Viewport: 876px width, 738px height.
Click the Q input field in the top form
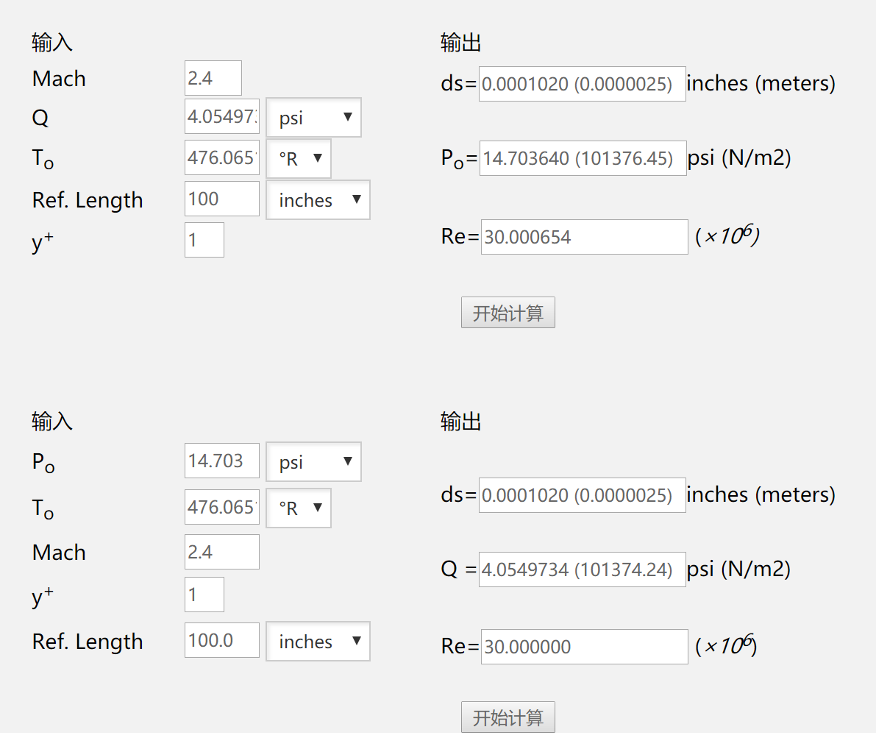click(x=221, y=117)
